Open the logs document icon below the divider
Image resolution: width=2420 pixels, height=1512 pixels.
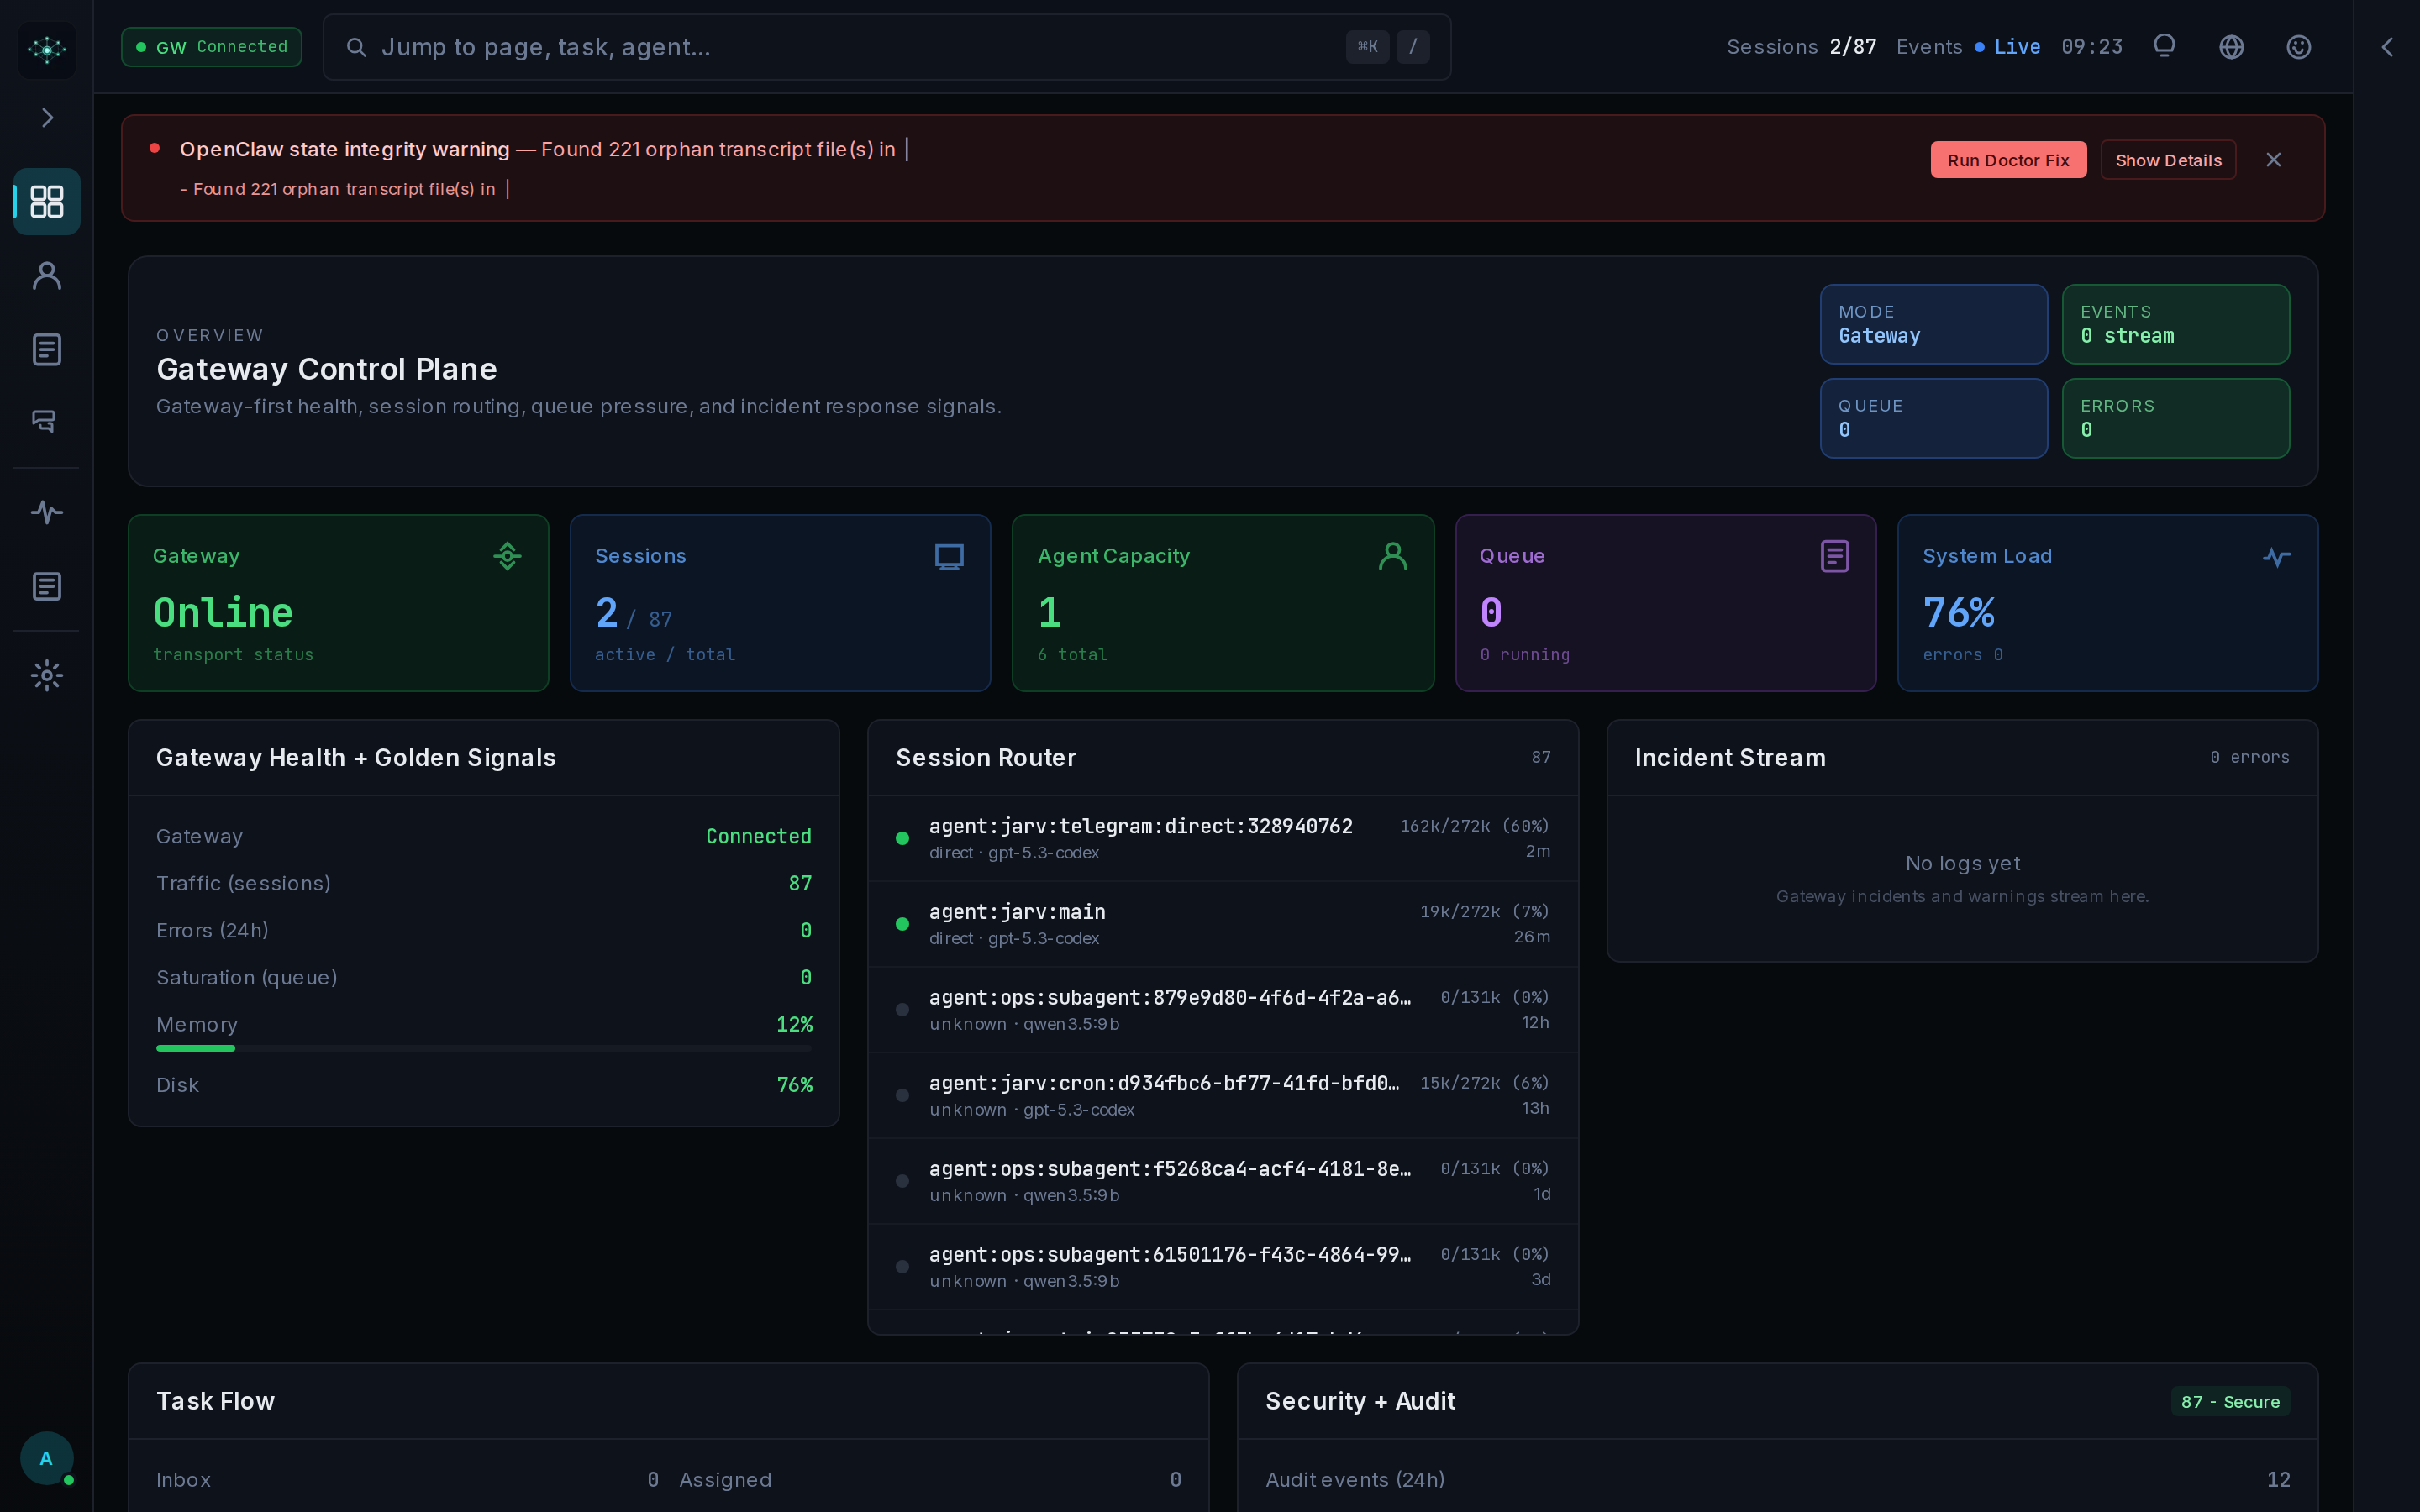[x=46, y=586]
